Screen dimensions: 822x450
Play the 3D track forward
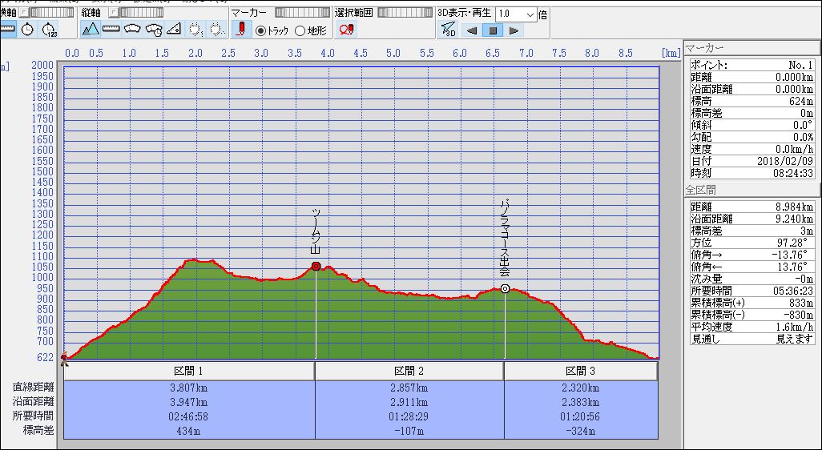click(514, 30)
